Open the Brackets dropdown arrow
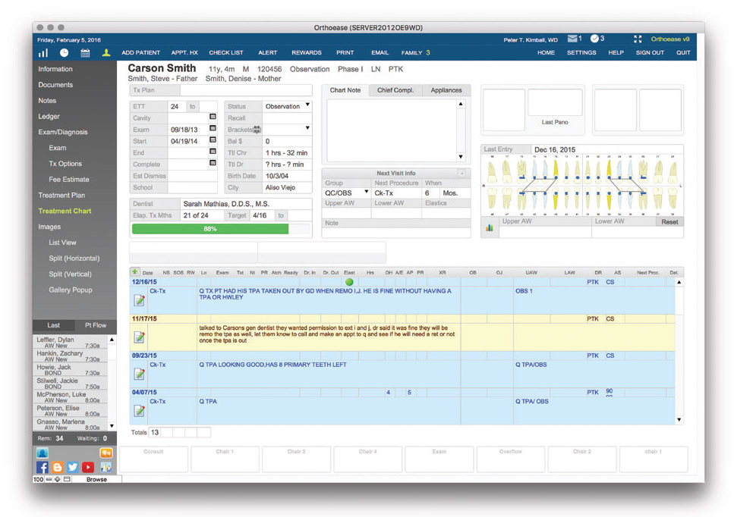Screen dimensions: 734x517 (x=307, y=130)
